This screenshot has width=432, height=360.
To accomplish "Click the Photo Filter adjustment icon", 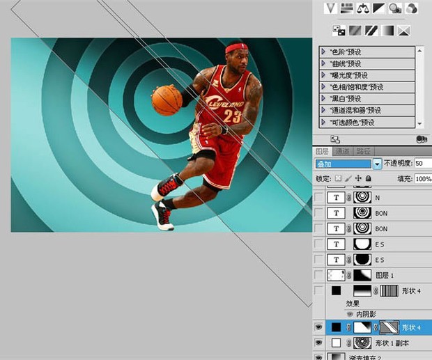I will point(395,8).
